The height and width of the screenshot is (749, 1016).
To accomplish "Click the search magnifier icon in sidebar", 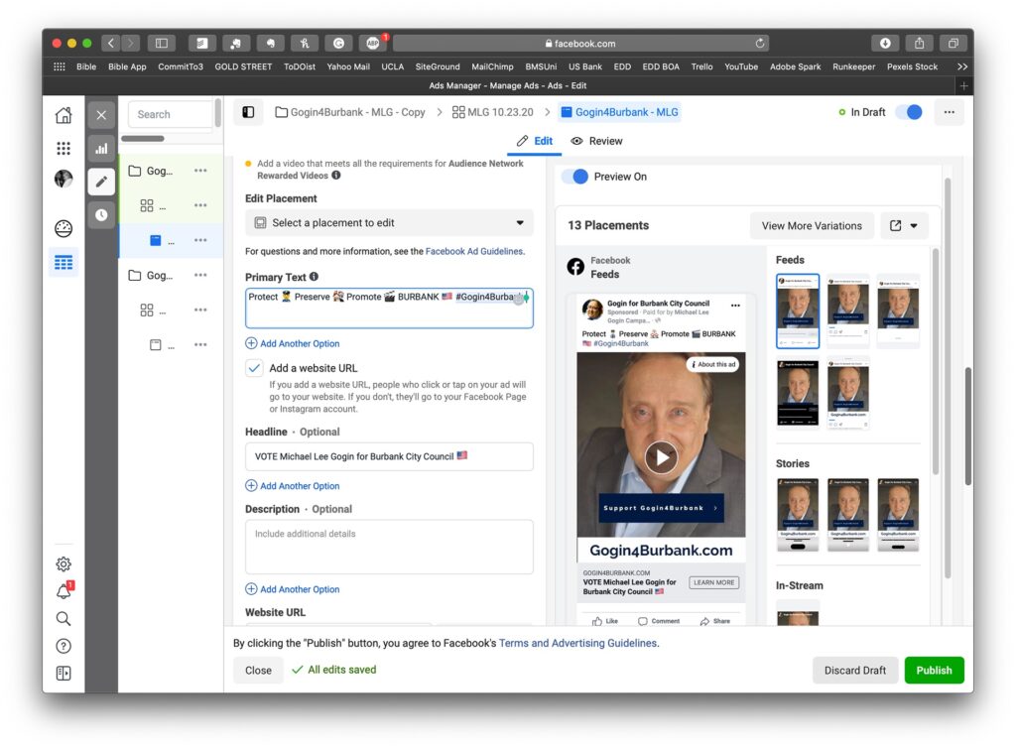I will tap(63, 619).
